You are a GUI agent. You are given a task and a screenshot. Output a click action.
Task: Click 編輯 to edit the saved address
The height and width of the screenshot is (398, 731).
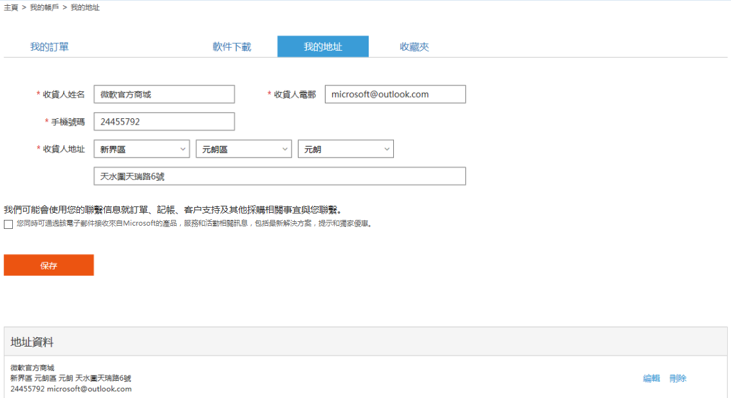651,379
